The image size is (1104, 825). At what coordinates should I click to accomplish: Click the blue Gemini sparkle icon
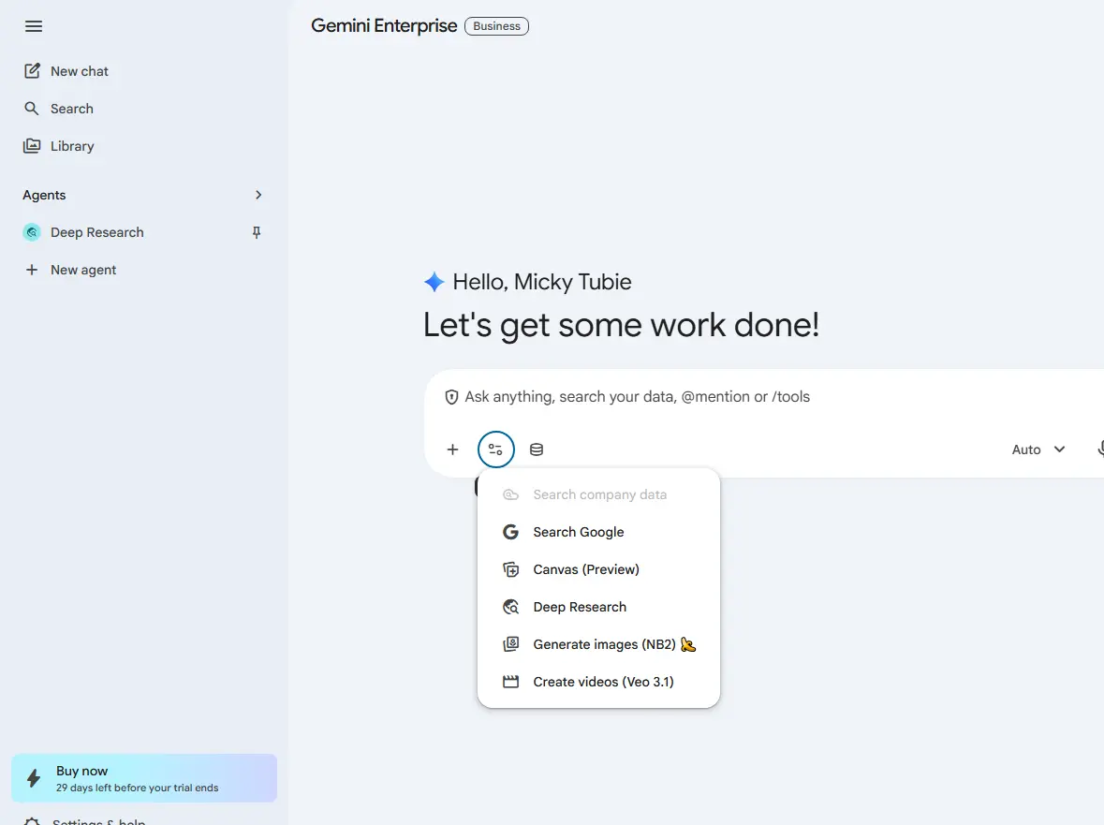tap(434, 282)
